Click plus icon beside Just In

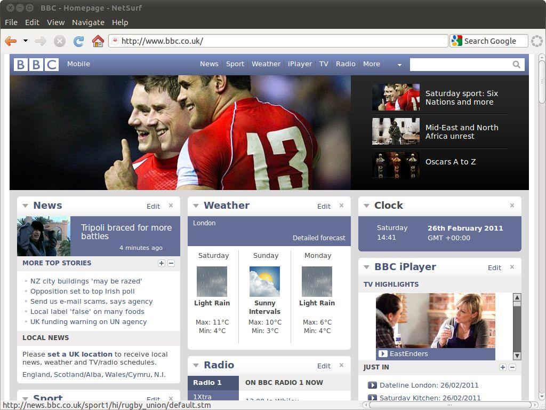click(502, 367)
